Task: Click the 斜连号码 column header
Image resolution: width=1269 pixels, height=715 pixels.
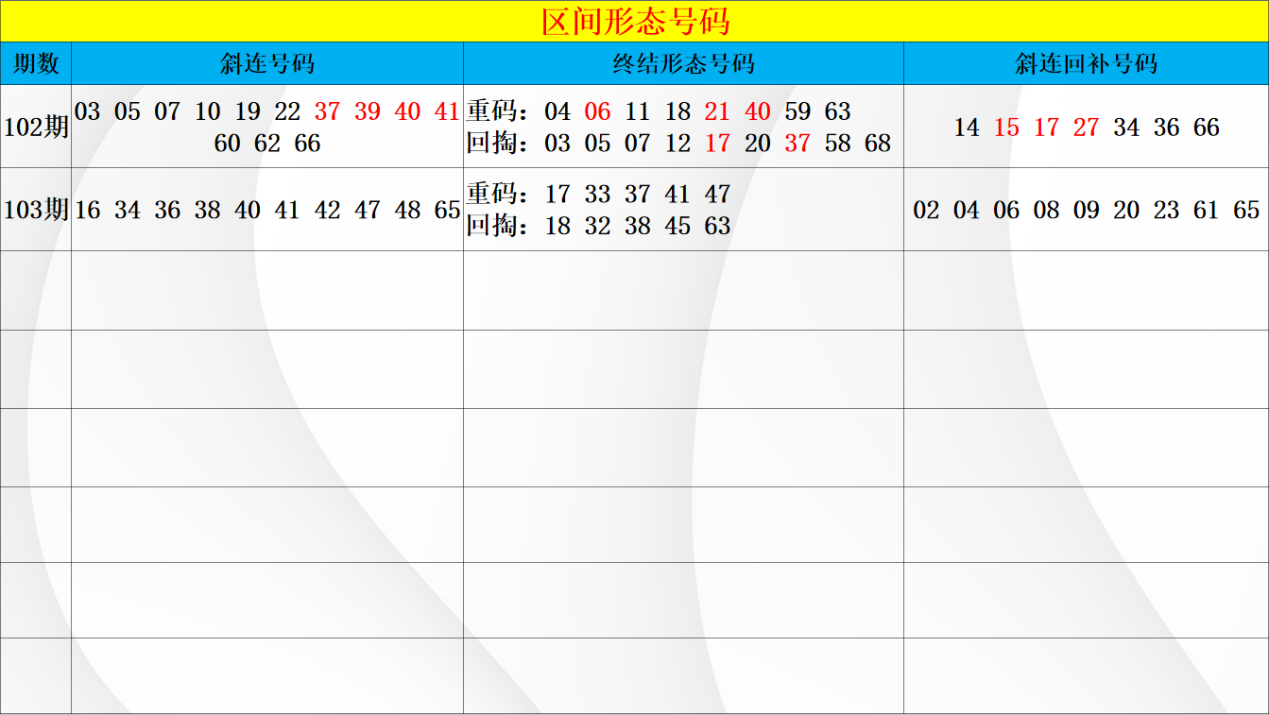Action: 267,63
